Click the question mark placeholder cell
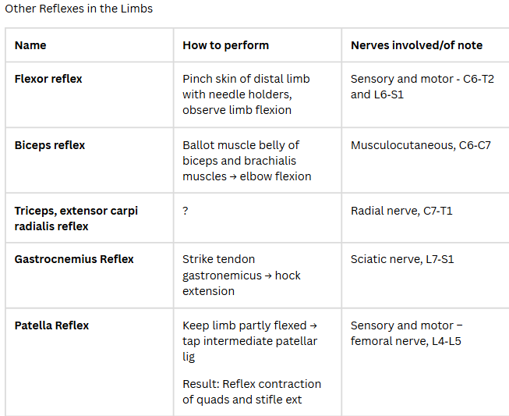 (186, 212)
